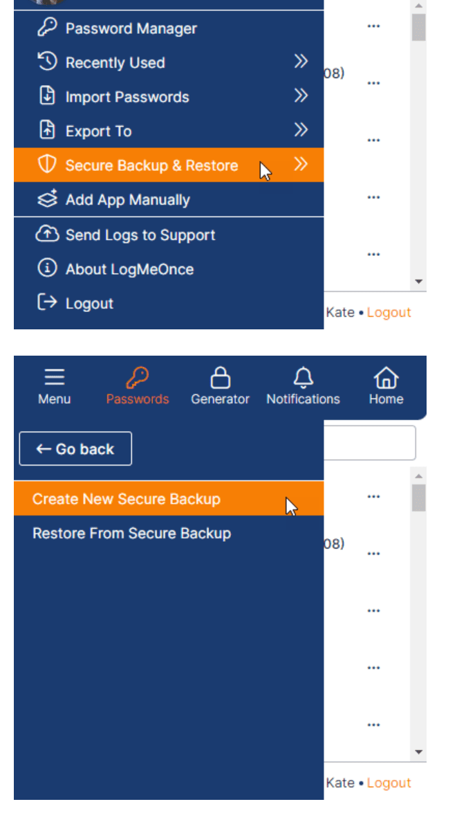Viewport: 457px width, 822px height.
Task: Click the Go back button
Action: coord(75,449)
